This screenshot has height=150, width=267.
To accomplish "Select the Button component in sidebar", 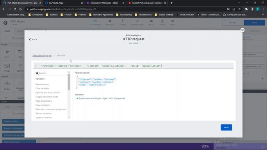I will [x=7, y=86].
